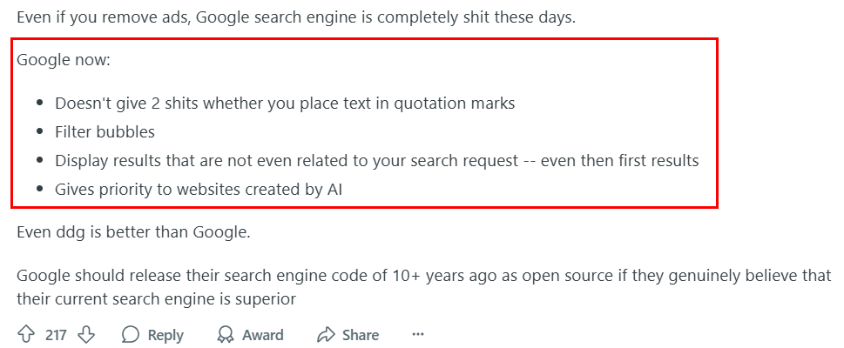Click the first line about removing ads
Image resolution: width=844 pixels, height=348 pixels.
click(x=296, y=17)
